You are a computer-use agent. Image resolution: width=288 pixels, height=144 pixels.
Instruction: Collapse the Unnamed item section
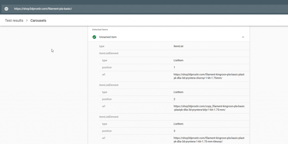[243, 37]
